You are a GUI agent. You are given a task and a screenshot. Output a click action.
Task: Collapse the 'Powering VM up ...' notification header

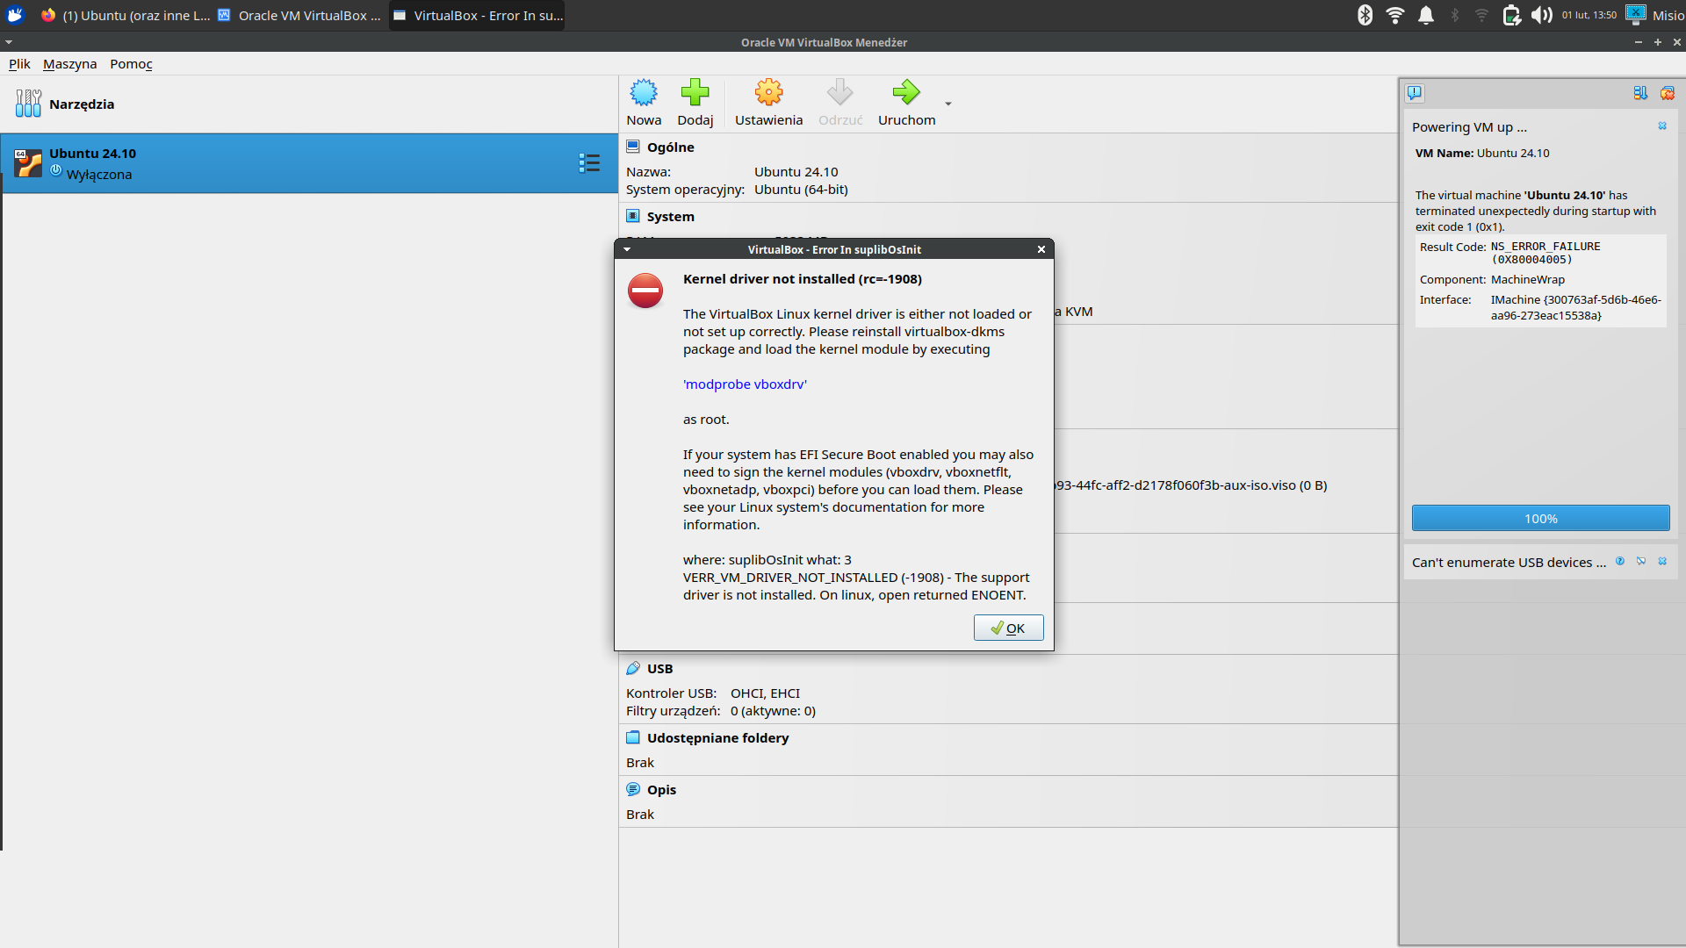click(x=1469, y=127)
